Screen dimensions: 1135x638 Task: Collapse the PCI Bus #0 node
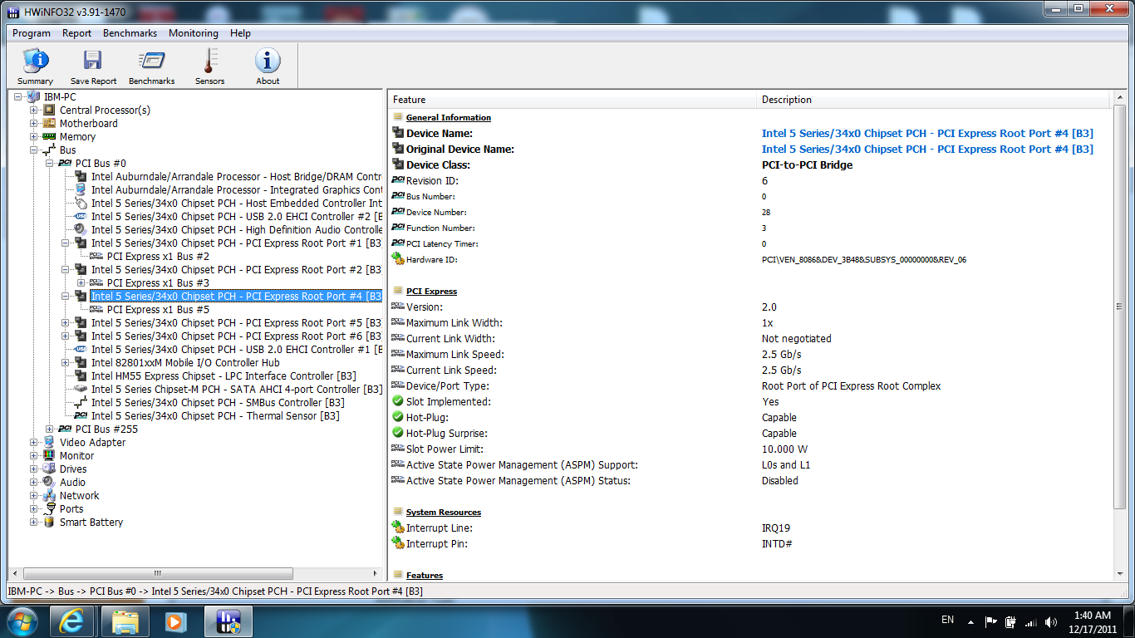click(50, 164)
